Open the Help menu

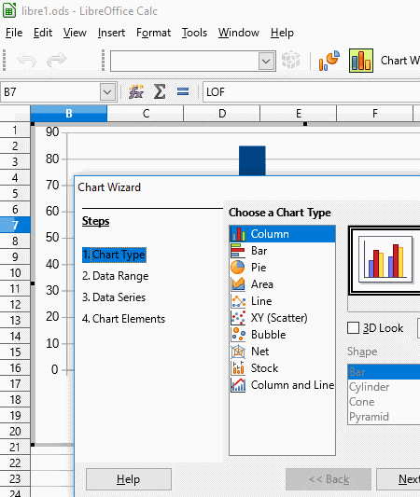[282, 33]
